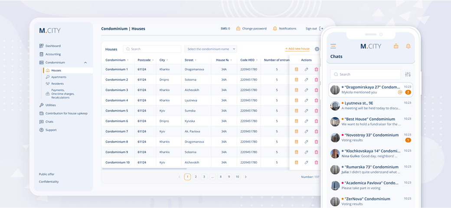Open the table settings gear icon

[317, 49]
